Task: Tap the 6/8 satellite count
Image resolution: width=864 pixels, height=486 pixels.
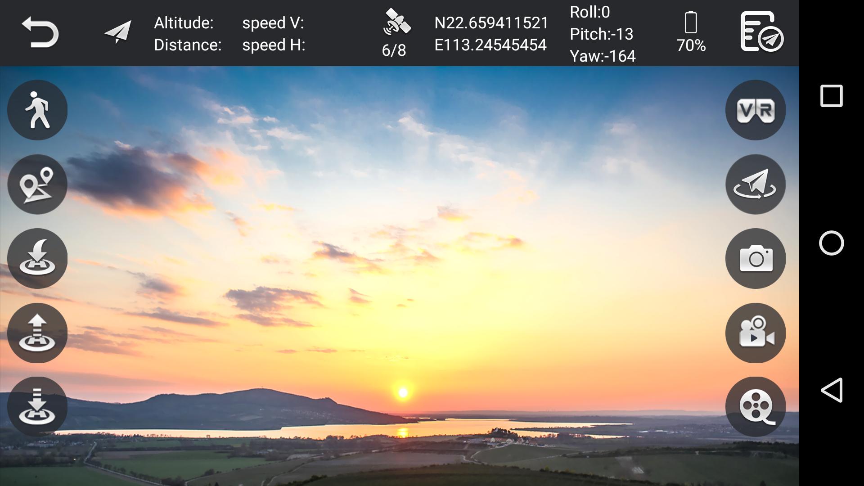Action: click(x=394, y=50)
